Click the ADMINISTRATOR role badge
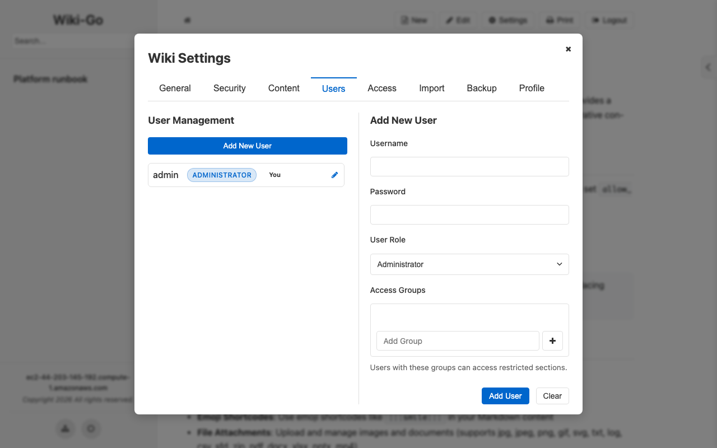The height and width of the screenshot is (448, 717). [222, 175]
